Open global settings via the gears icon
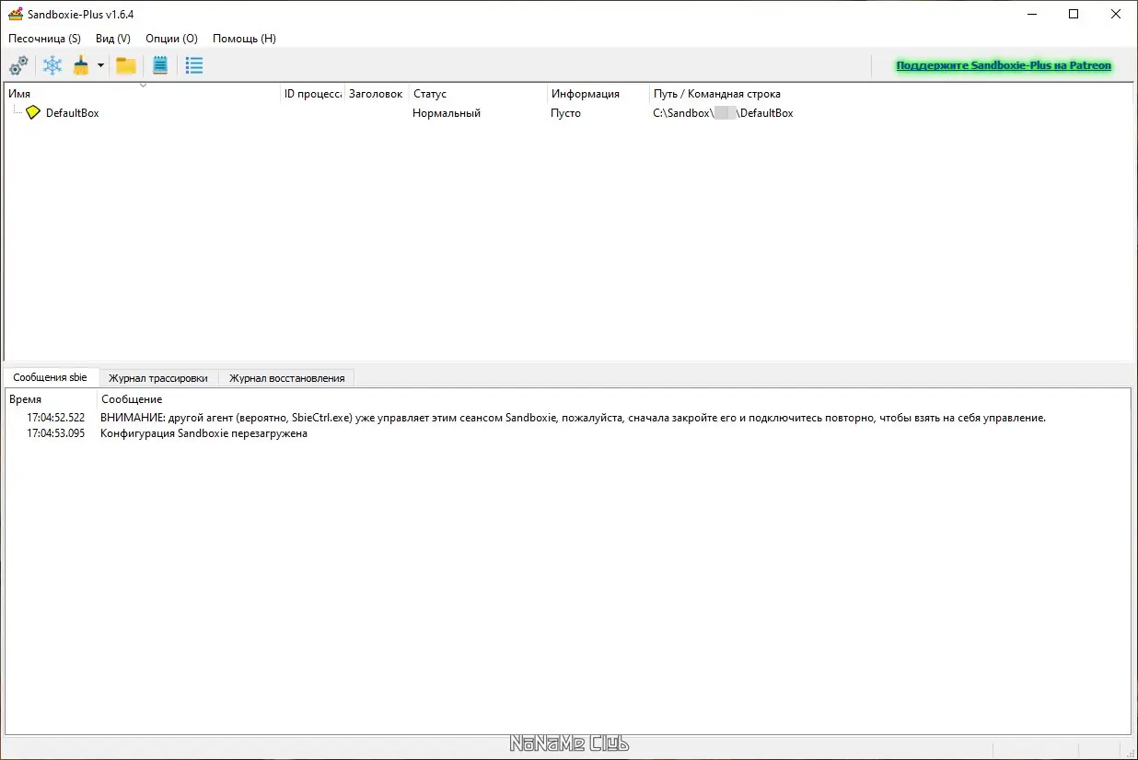 (18, 65)
